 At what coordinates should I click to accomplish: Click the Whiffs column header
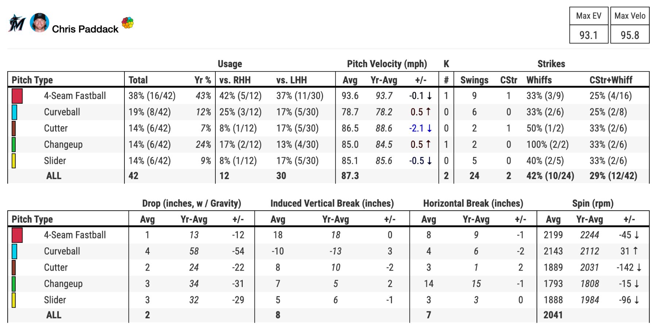click(x=539, y=80)
